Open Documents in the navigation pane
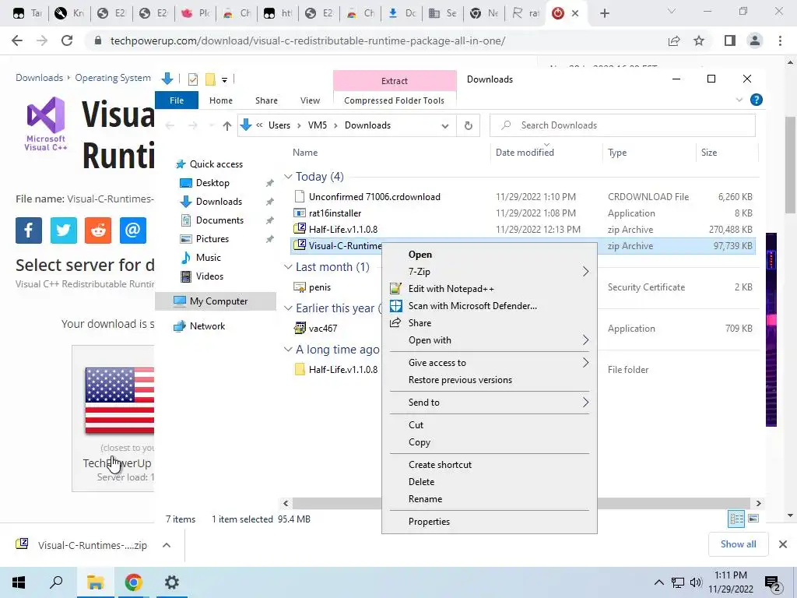This screenshot has width=797, height=598. pos(219,220)
